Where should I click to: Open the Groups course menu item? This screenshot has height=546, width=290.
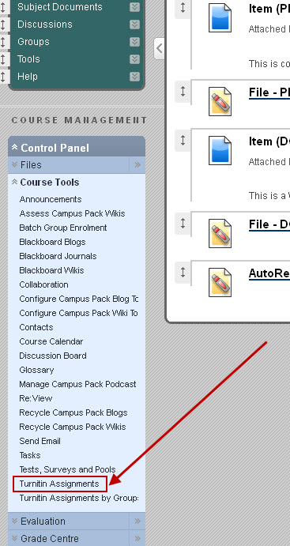point(33,42)
